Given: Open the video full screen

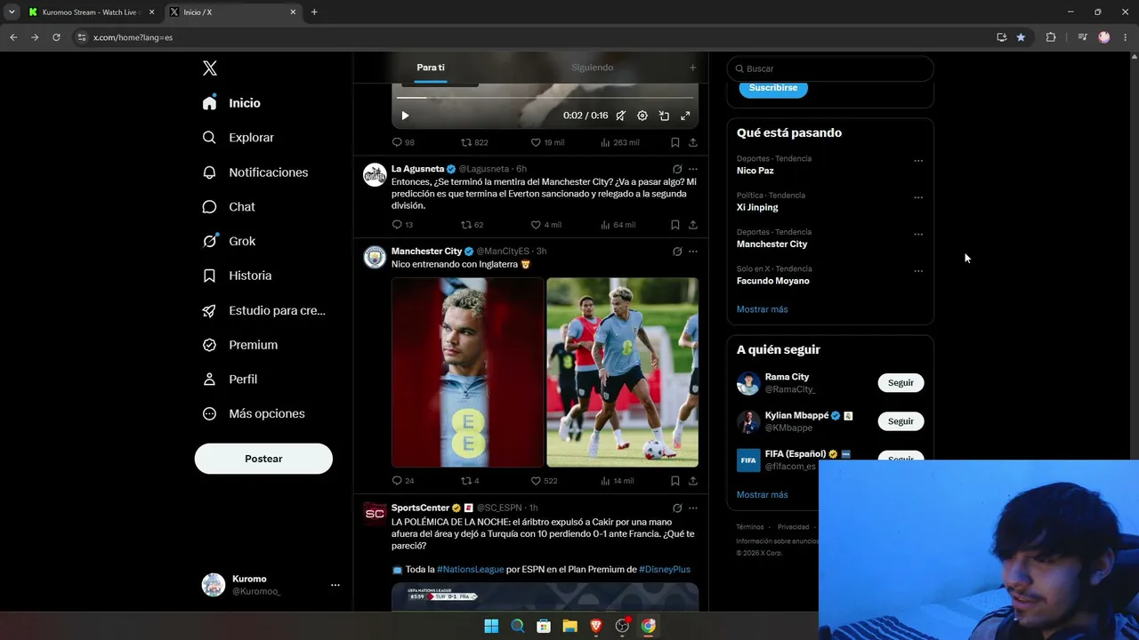Looking at the screenshot, I should pos(685,116).
